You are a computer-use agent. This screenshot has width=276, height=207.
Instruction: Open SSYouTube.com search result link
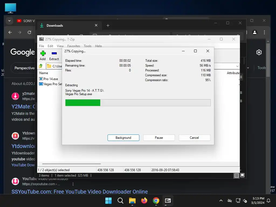[x=80, y=192]
